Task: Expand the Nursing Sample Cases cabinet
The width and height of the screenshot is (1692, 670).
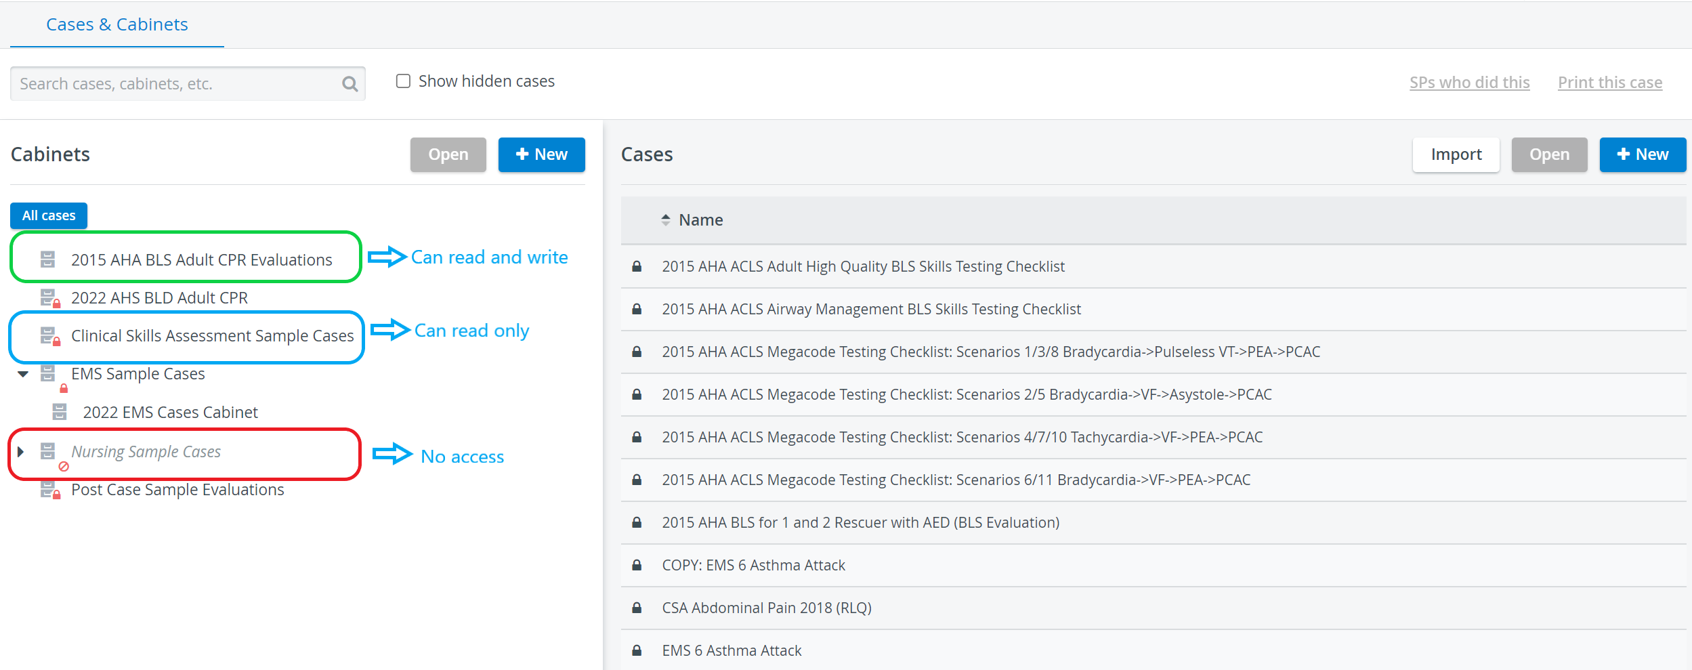Action: coord(21,451)
